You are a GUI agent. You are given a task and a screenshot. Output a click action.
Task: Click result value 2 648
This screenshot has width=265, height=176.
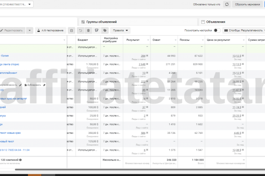(x=142, y=64)
